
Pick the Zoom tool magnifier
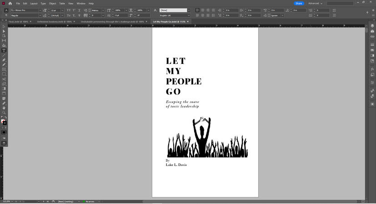[x=4, y=112]
